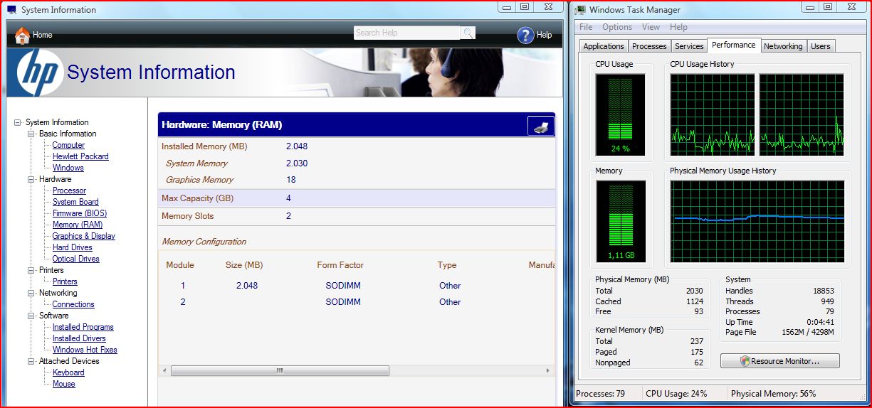Collapse the Printers tree node
The width and height of the screenshot is (872, 408).
[31, 270]
